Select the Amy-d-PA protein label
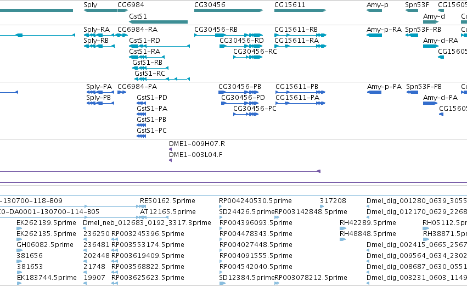Image resolution: width=467 pixels, height=286 pixels. click(441, 98)
